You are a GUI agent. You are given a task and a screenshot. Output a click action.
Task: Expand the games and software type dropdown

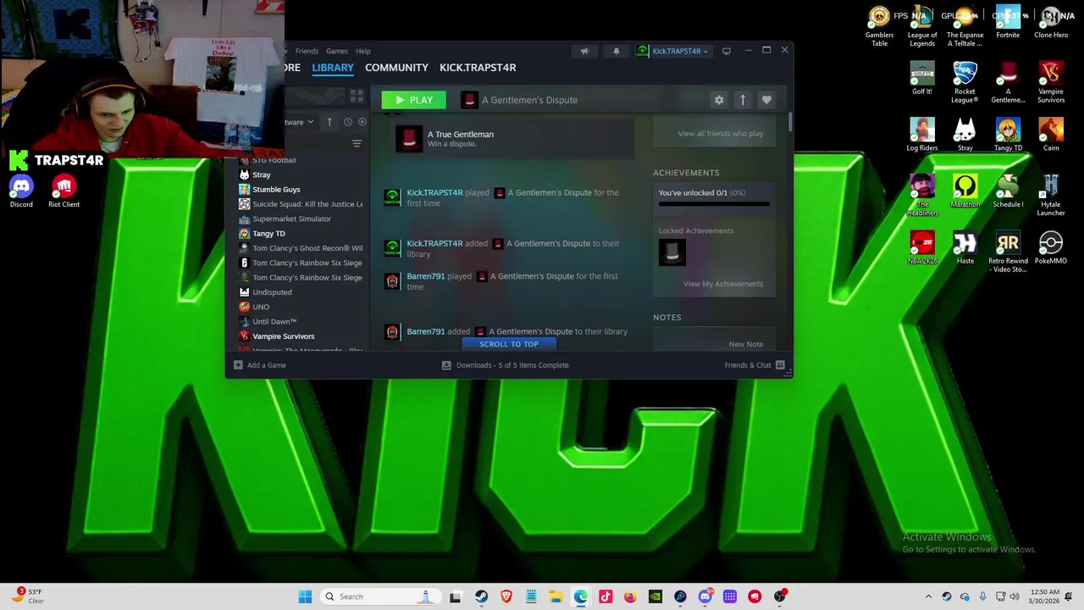click(299, 122)
